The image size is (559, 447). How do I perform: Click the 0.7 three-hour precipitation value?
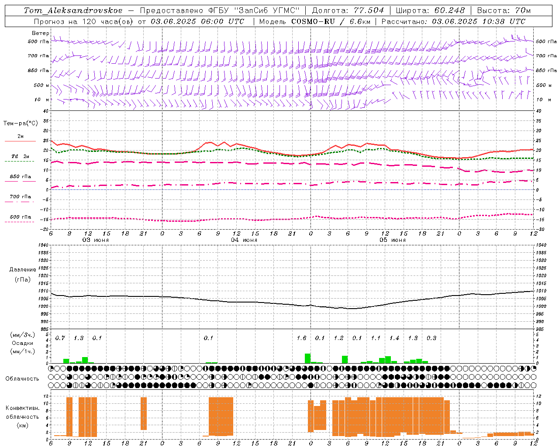point(60,338)
